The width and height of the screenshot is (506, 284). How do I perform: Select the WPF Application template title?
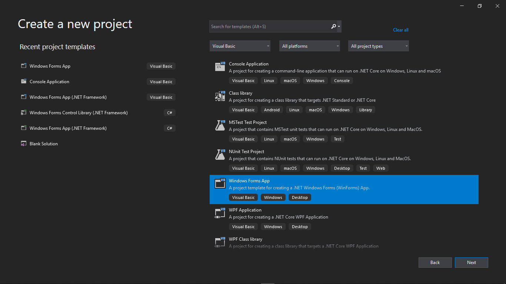(245, 210)
